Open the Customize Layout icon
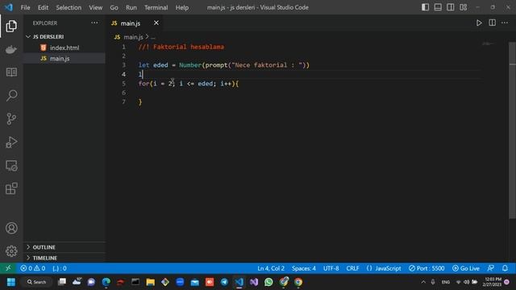Viewport: 516px width, 290px height. pos(463,7)
